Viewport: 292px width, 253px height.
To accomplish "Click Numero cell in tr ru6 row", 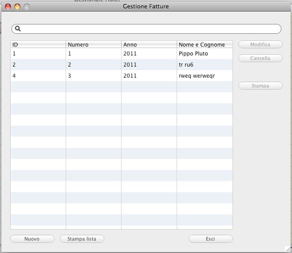I will [93, 65].
